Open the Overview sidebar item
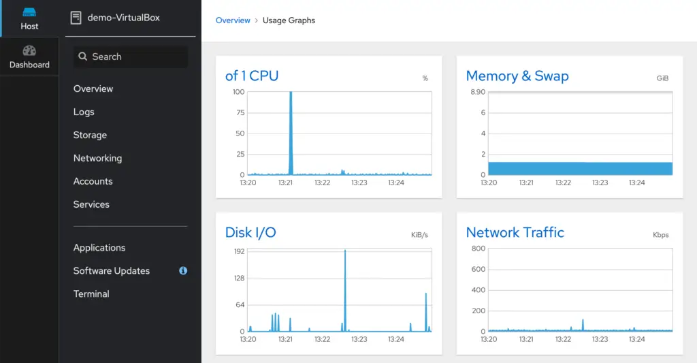This screenshot has height=363, width=697. coord(93,89)
